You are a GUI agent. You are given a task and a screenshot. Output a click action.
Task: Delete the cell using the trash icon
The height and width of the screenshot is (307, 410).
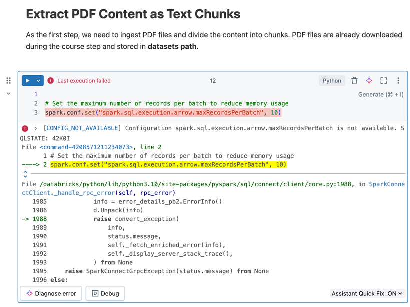coord(354,81)
